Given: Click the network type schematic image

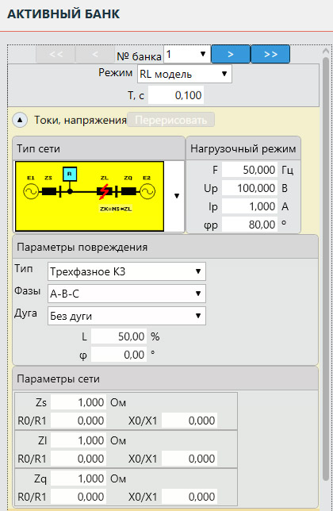Looking at the screenshot, I should click(x=90, y=196).
